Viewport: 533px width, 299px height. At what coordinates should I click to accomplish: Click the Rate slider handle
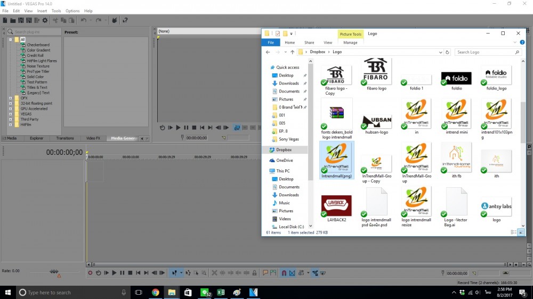coord(54,271)
